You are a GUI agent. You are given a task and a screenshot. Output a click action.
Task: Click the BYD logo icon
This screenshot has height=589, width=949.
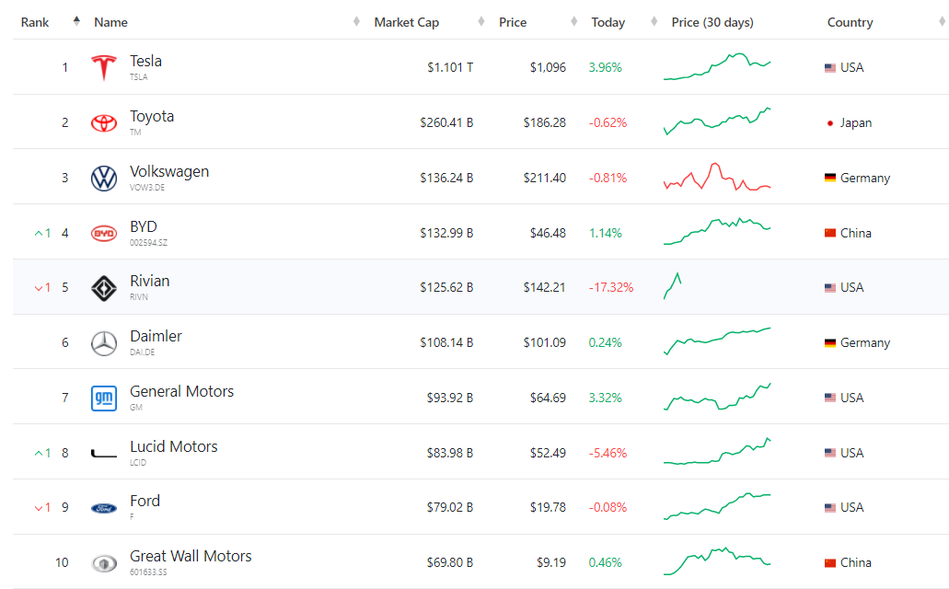pyautogui.click(x=103, y=233)
